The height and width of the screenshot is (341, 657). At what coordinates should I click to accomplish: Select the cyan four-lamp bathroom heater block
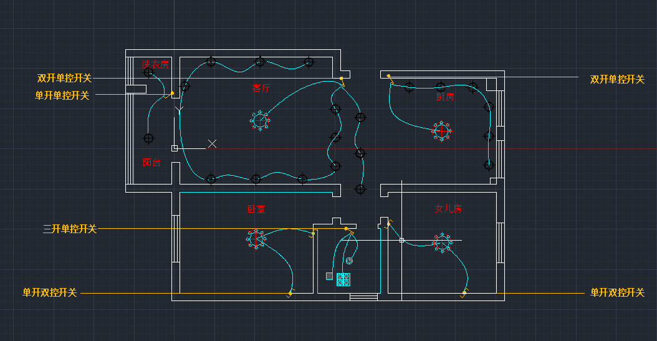(343, 279)
